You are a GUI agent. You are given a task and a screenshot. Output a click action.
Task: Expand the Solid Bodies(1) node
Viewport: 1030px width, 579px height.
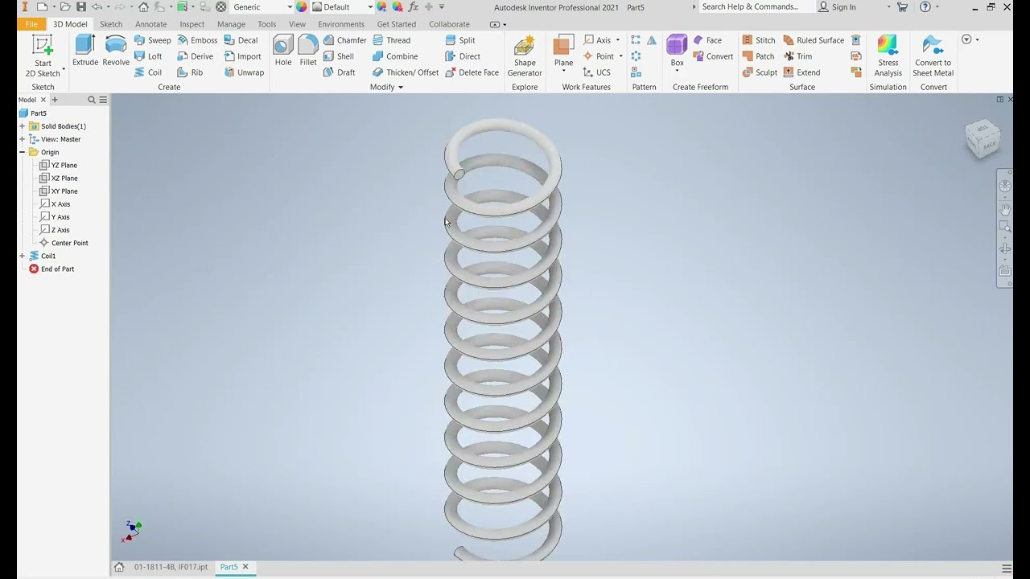[x=23, y=126]
